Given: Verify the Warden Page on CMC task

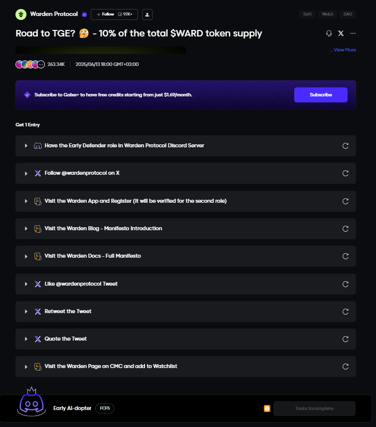Looking at the screenshot, I should 345,367.
